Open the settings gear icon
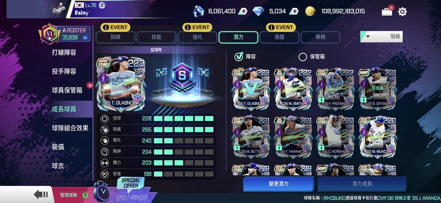This screenshot has height=203, width=441. pyautogui.click(x=402, y=12)
